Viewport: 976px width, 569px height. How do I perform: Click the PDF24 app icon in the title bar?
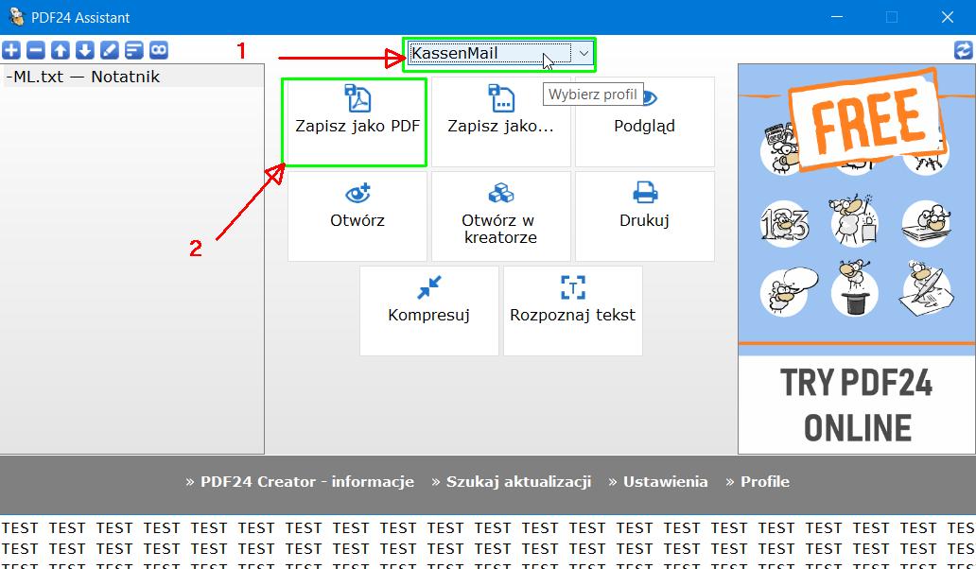click(x=17, y=17)
